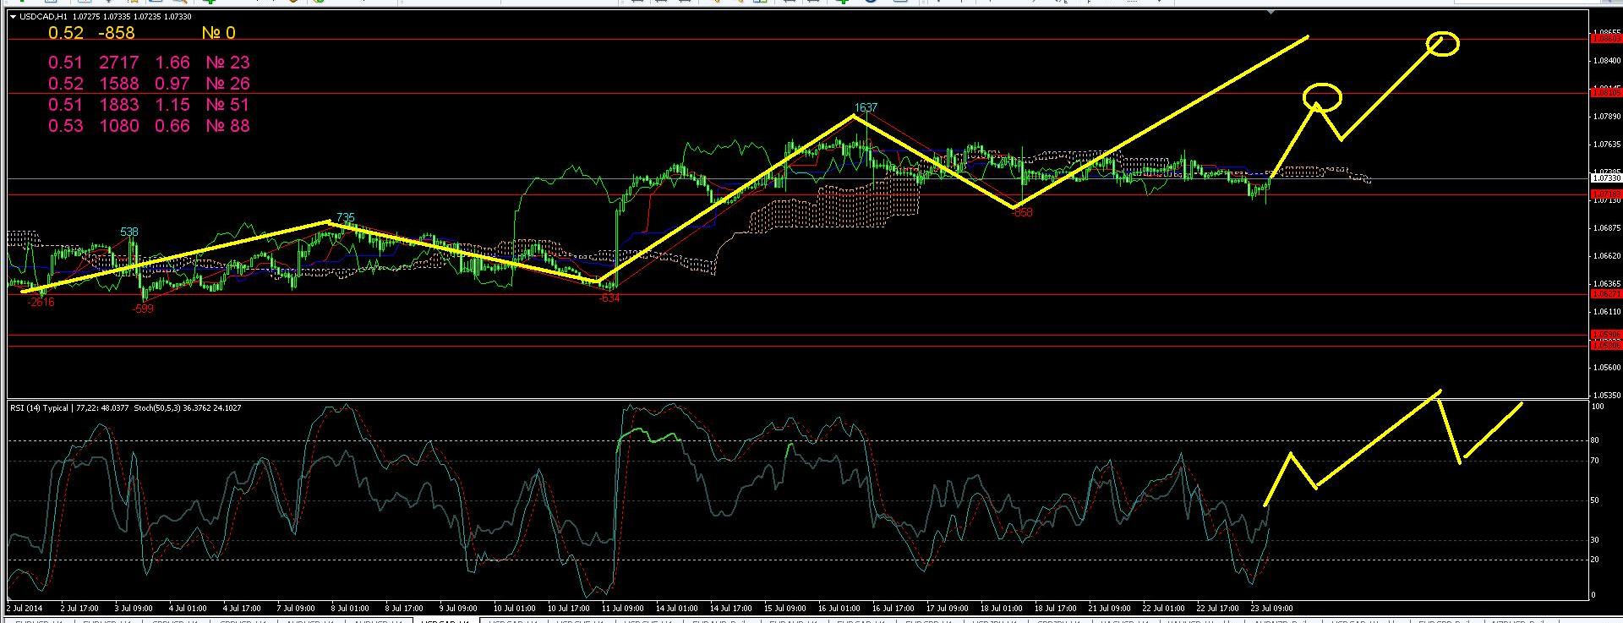Click the 23 Jul 09:00 time axis label
The width and height of the screenshot is (1623, 623).
[1271, 608]
